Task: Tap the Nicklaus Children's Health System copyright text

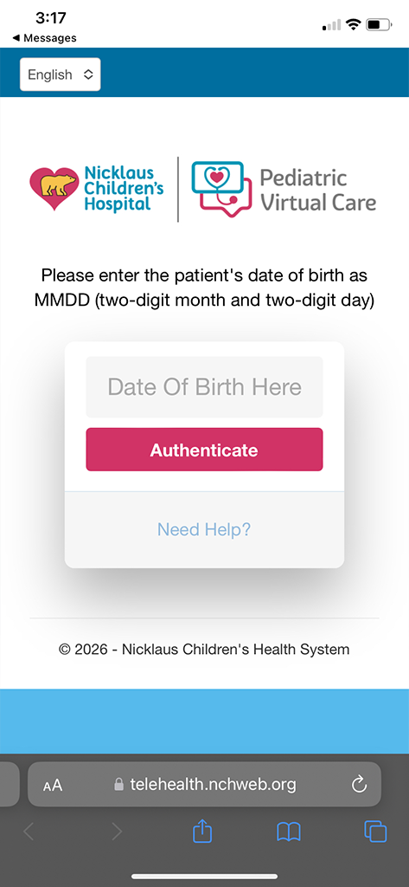Action: [x=204, y=650]
